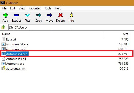Open the Tools menu

point(48,8)
